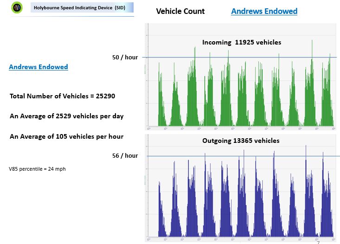The width and height of the screenshot is (340, 244).
Task: Select the Incoming 11925 vehicles label
Action: 241,42
